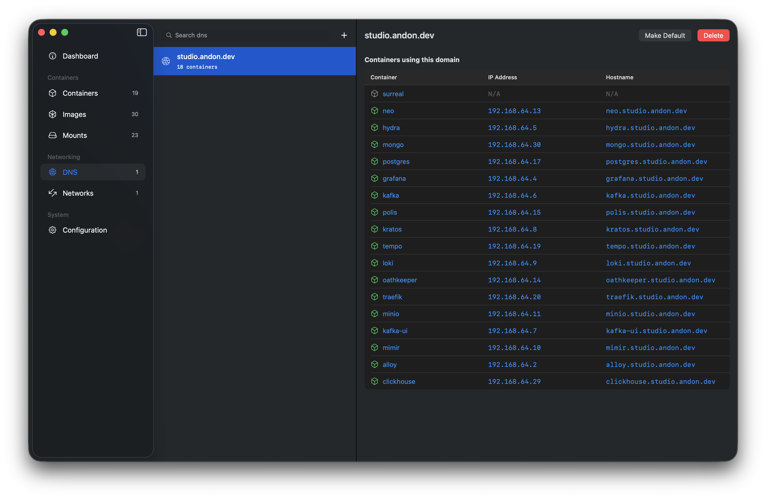Click the green cube icon for alloy
This screenshot has height=499, width=766.
coord(374,364)
